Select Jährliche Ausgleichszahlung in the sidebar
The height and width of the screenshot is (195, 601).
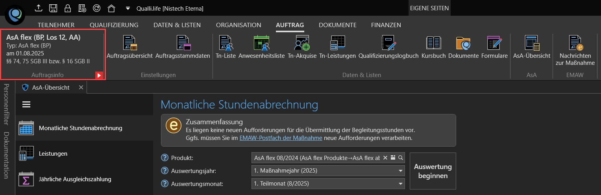(x=75, y=179)
